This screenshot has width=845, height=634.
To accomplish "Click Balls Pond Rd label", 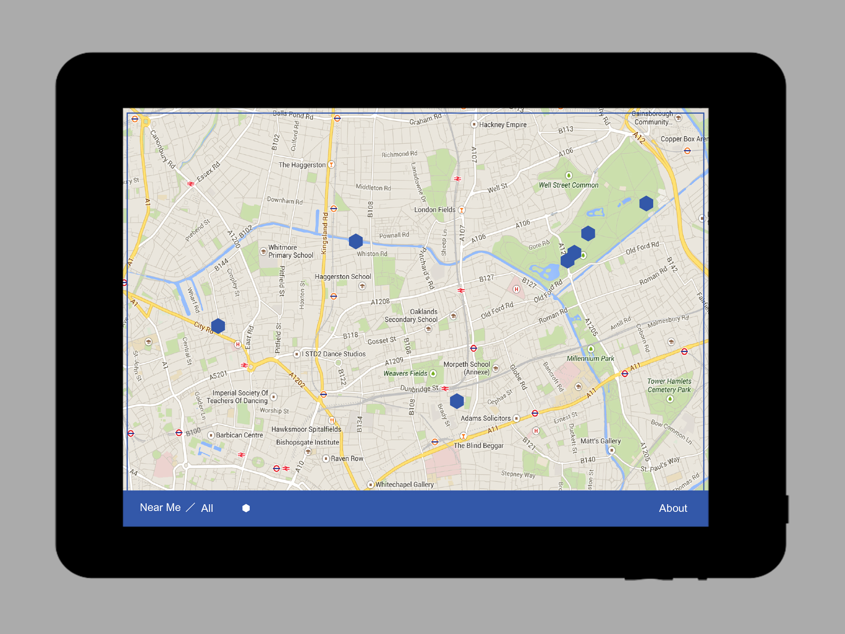I will (293, 115).
